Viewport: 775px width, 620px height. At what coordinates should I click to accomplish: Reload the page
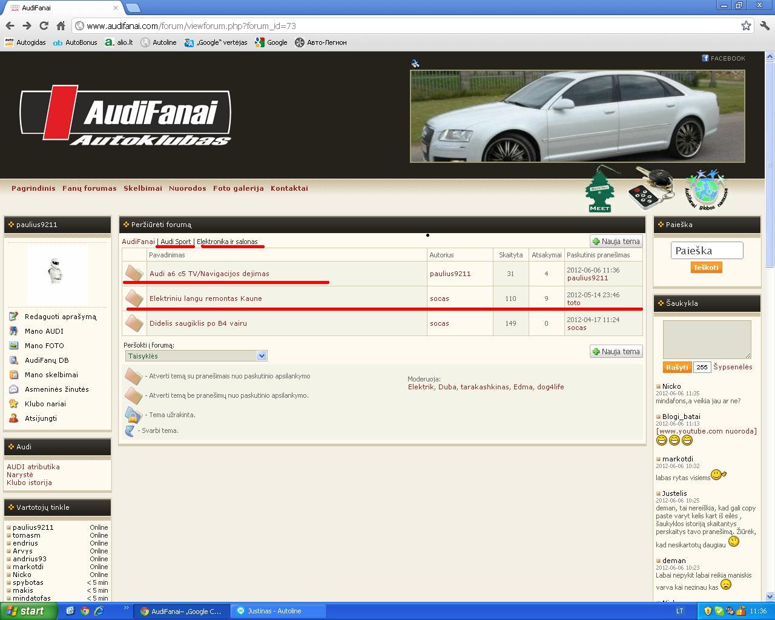click(44, 25)
